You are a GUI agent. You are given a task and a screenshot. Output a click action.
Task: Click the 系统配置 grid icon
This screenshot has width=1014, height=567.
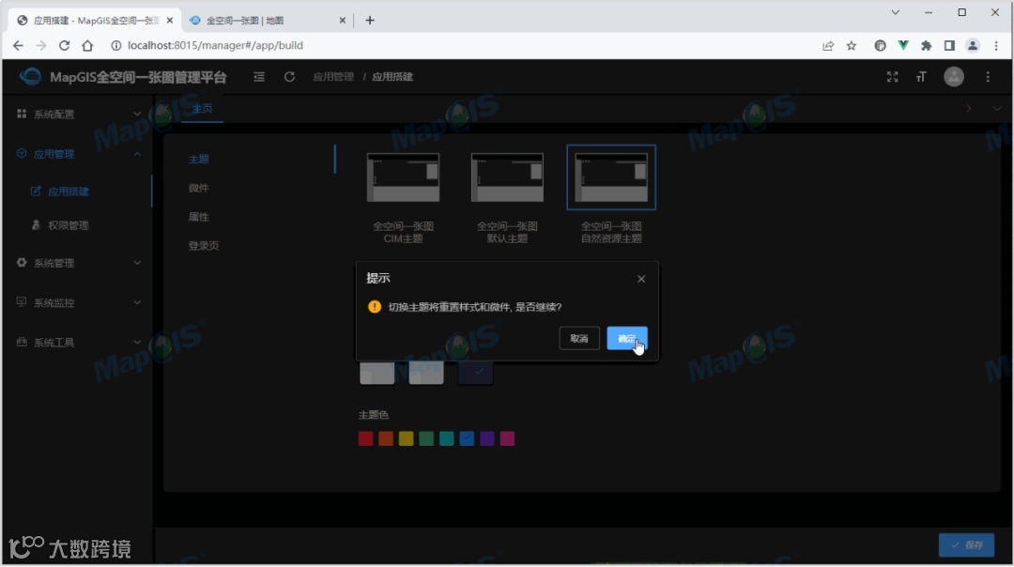click(22, 114)
